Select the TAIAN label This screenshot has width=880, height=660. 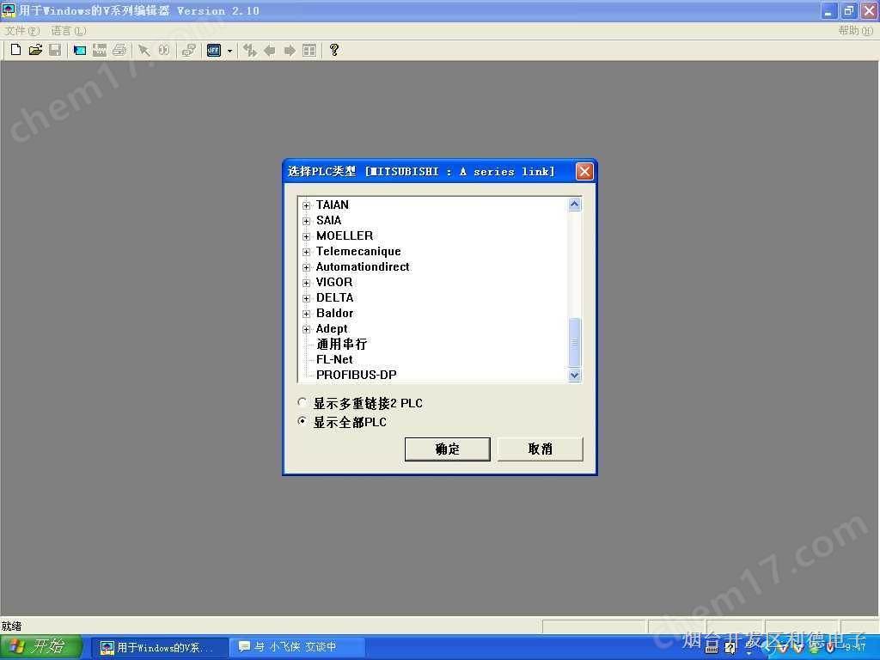pyautogui.click(x=333, y=205)
